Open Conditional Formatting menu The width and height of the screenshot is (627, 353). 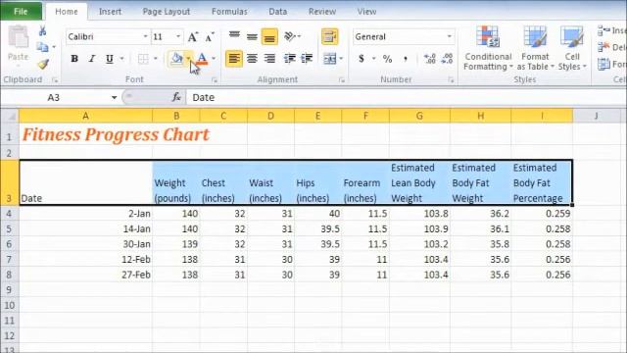tap(488, 48)
